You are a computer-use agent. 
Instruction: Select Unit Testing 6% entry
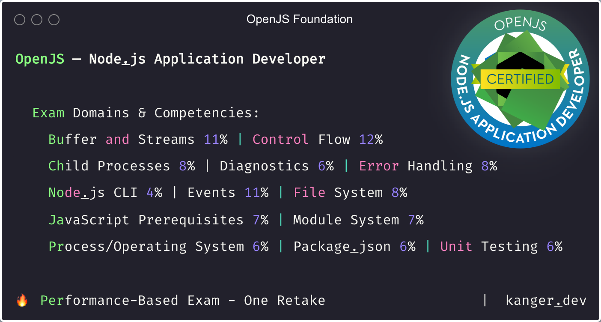tap(501, 247)
